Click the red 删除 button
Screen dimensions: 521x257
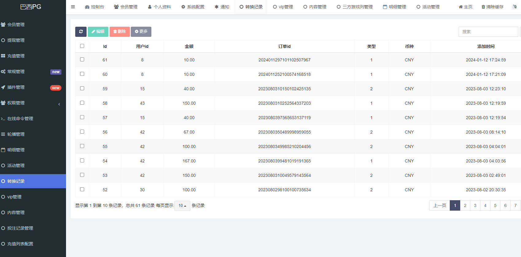pos(119,32)
